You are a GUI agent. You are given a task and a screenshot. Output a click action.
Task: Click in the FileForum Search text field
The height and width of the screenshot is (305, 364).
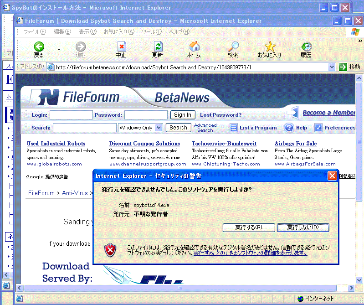(85, 128)
